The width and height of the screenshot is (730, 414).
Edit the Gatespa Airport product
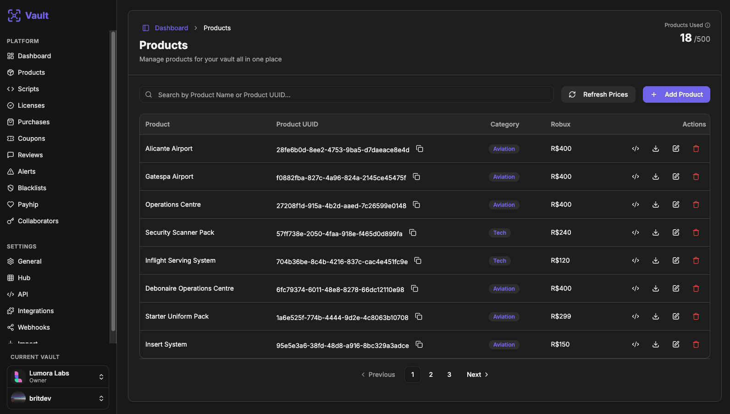pyautogui.click(x=676, y=177)
